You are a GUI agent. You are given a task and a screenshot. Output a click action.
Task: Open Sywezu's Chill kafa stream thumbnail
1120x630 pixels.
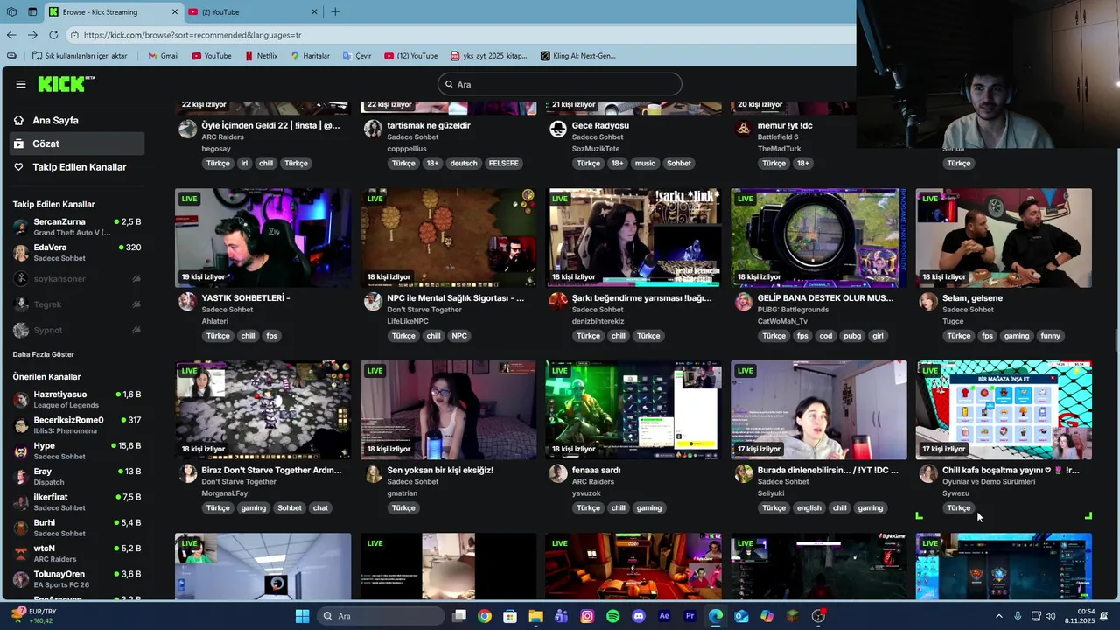pos(1004,410)
